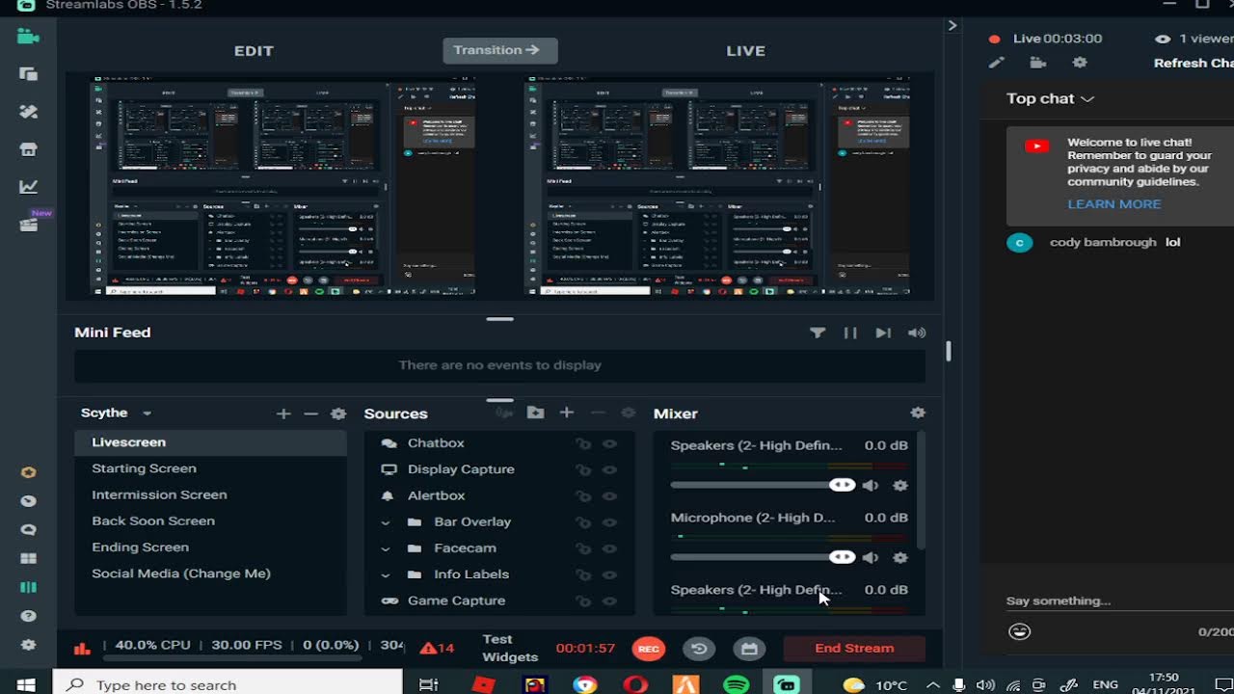Image resolution: width=1234 pixels, height=694 pixels.
Task: Open Mixer advanced audio settings gear
Action: pyautogui.click(x=918, y=413)
